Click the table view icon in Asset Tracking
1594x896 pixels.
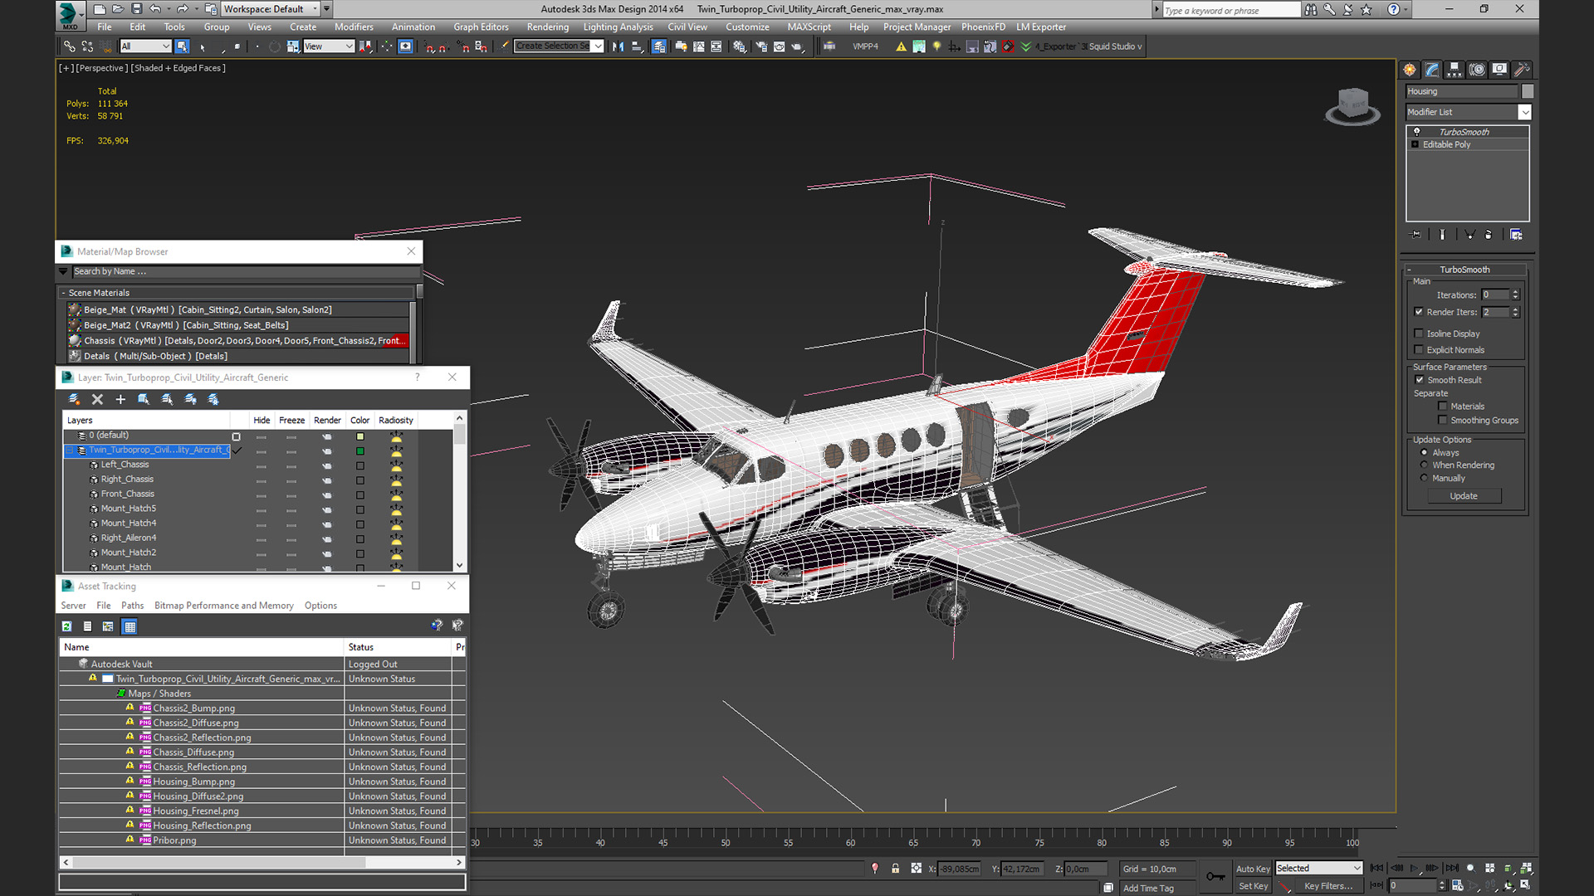coord(130,626)
